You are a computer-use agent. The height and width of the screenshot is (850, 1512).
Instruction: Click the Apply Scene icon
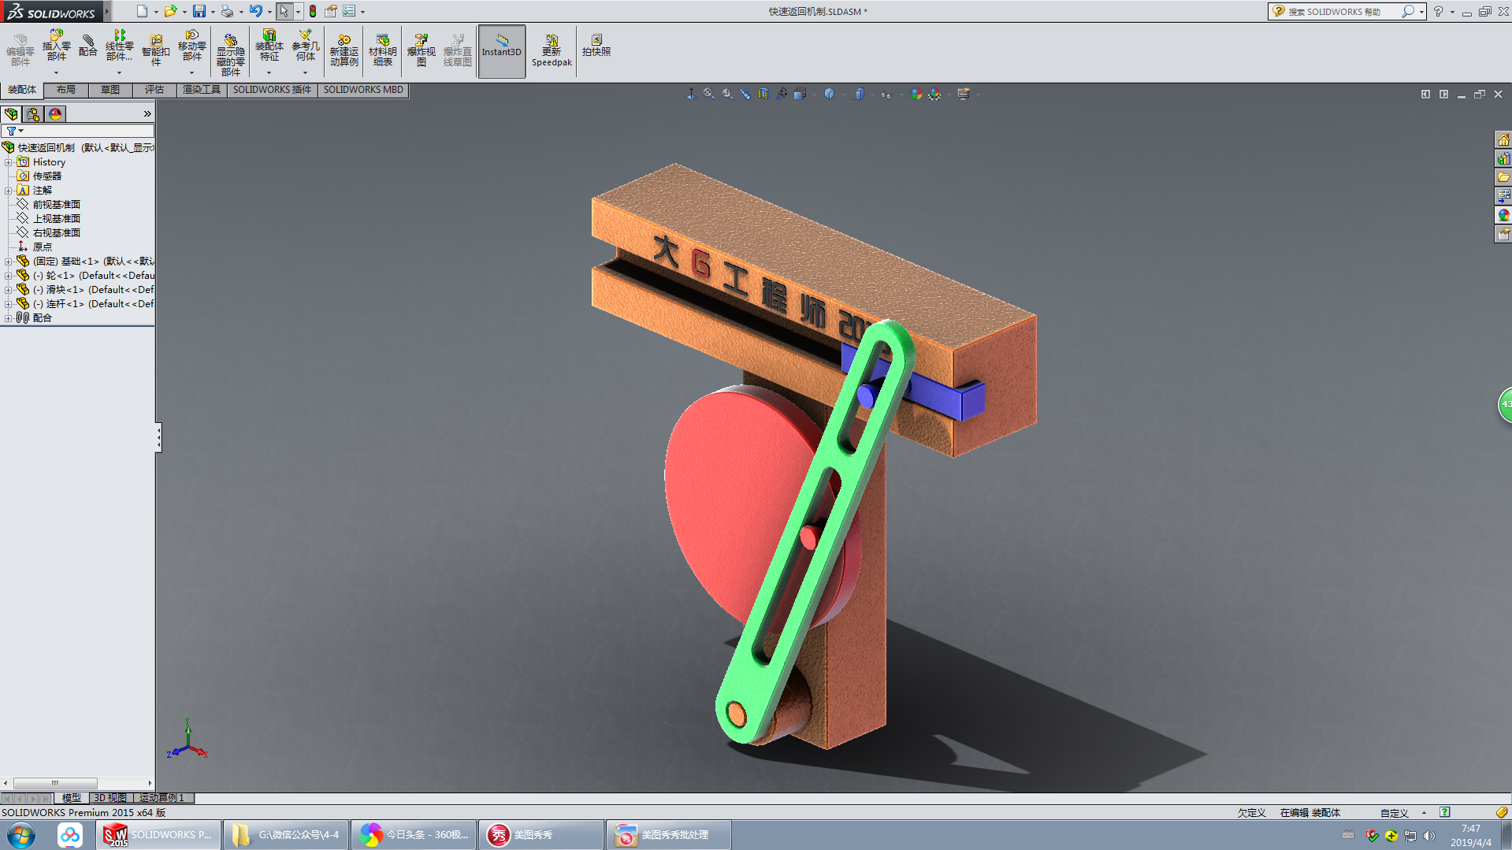(934, 94)
